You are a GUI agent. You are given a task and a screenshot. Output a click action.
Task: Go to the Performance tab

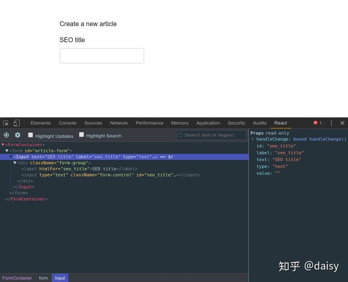coord(149,123)
